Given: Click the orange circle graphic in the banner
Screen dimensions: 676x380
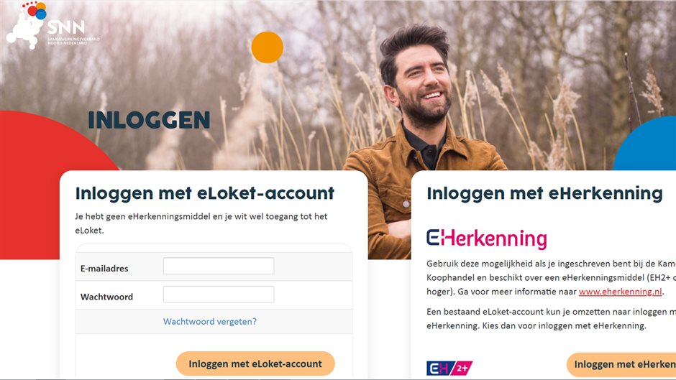Looking at the screenshot, I should 267,47.
